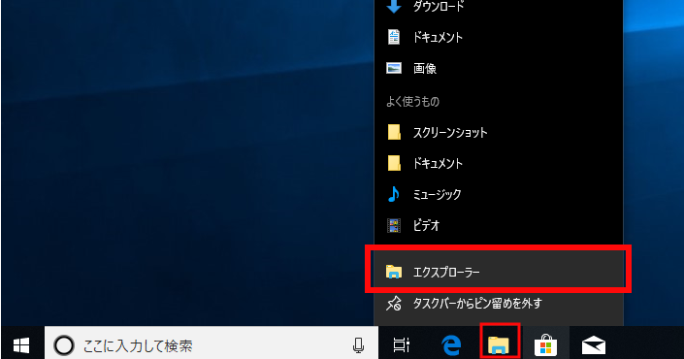Click the File Explorer taskbar icon

point(499,345)
